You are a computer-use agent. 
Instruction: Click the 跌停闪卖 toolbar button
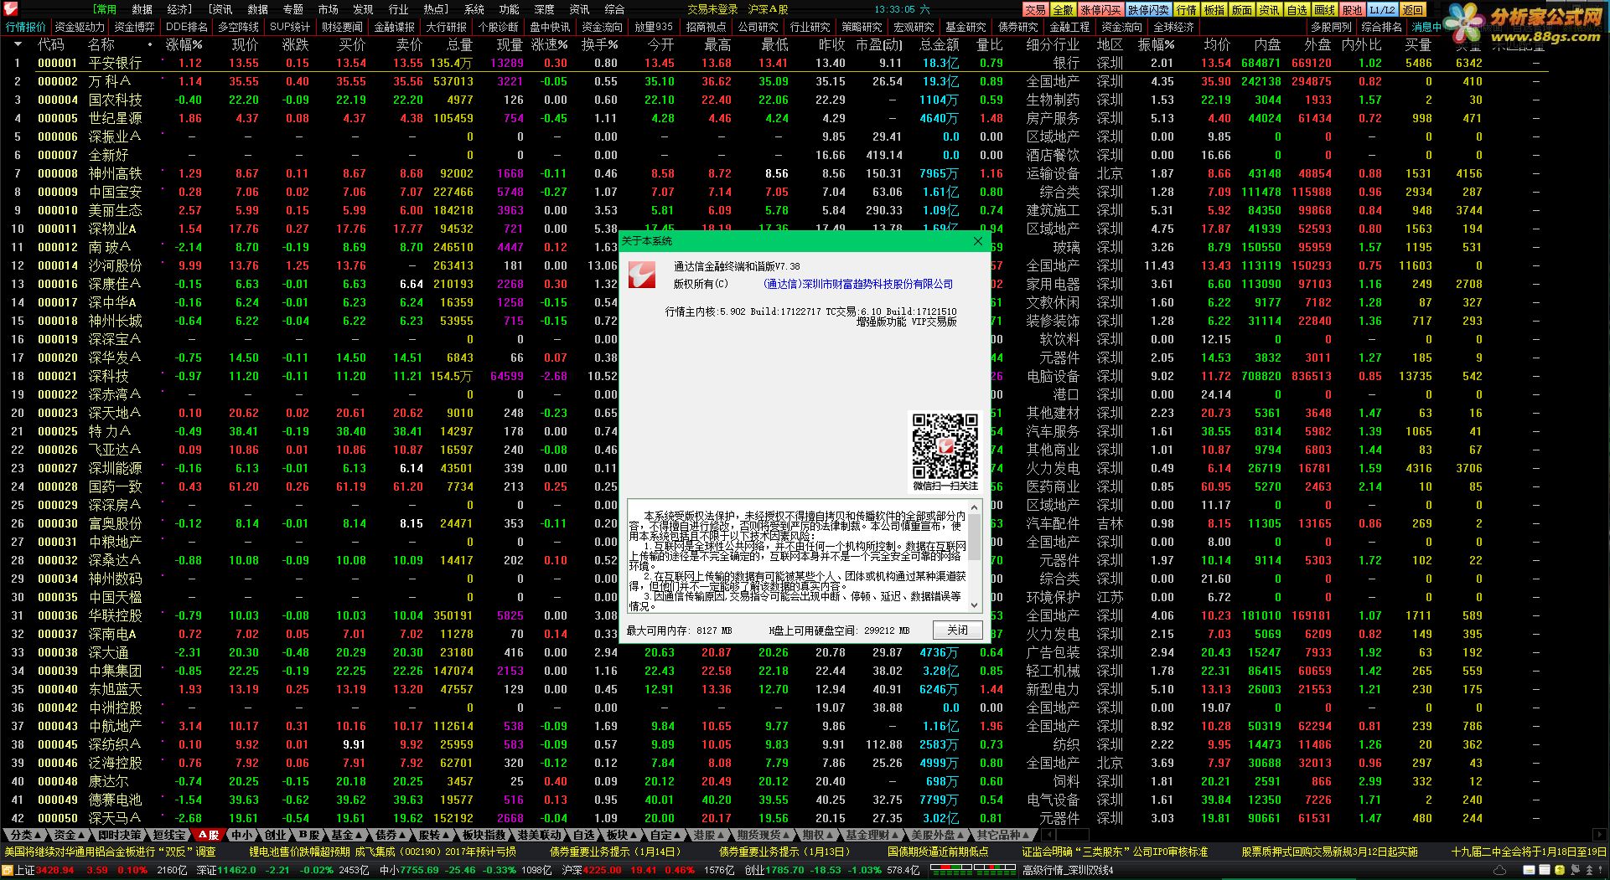pos(1148,10)
